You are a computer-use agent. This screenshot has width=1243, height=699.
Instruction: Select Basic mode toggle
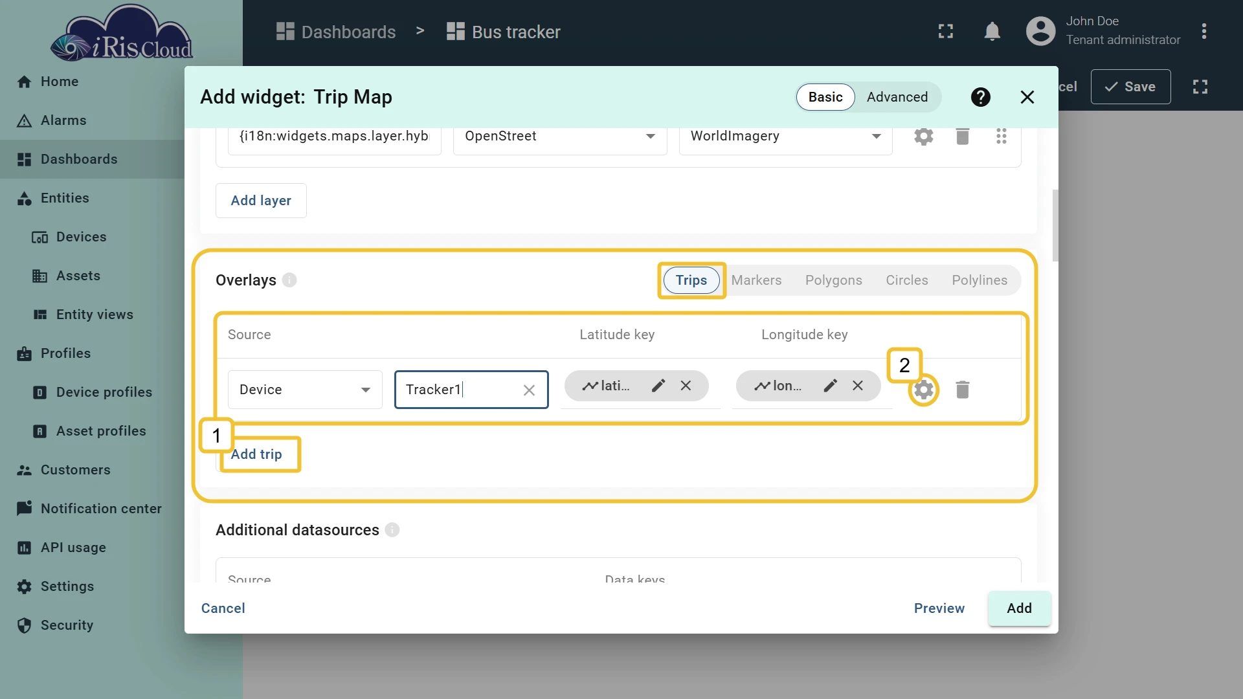click(825, 97)
